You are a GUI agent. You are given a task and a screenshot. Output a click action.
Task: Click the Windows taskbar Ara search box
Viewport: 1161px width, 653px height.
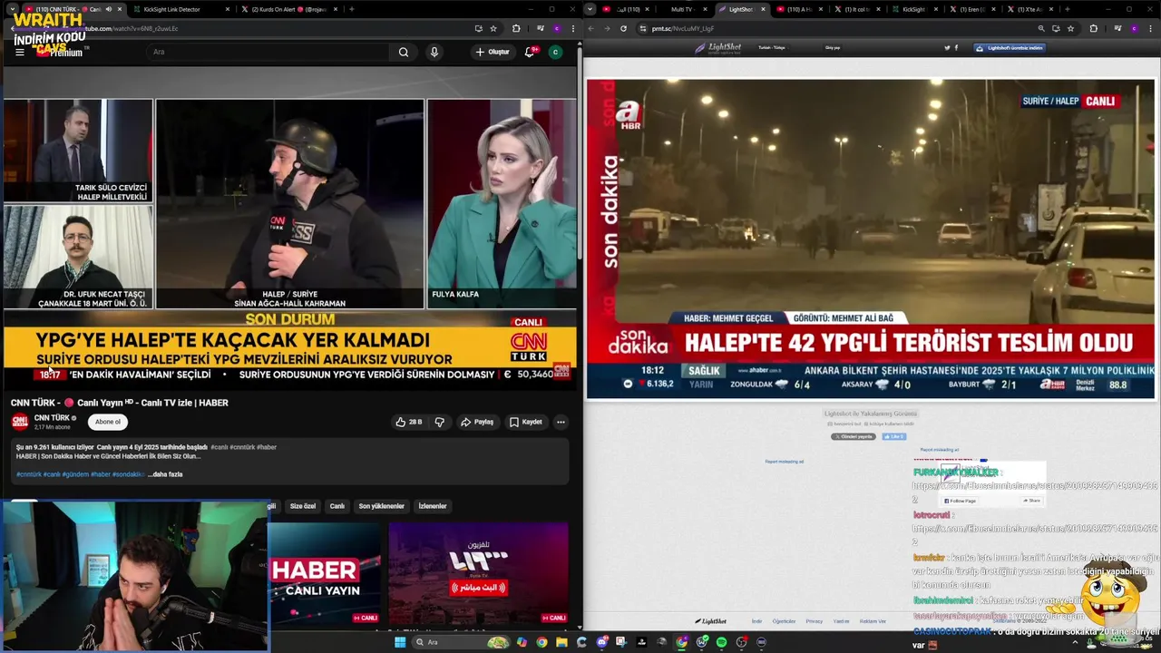click(459, 642)
